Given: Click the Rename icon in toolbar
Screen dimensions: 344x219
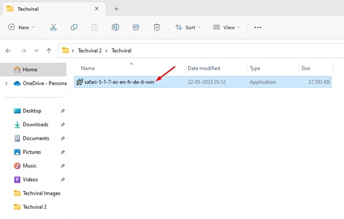Looking at the screenshot, I should click(116, 27).
